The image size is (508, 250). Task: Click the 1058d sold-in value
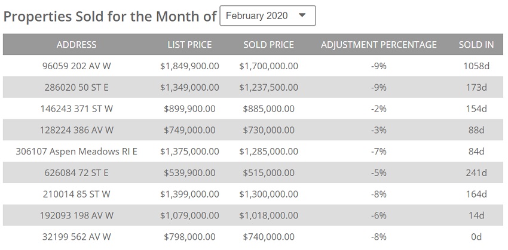(x=476, y=66)
